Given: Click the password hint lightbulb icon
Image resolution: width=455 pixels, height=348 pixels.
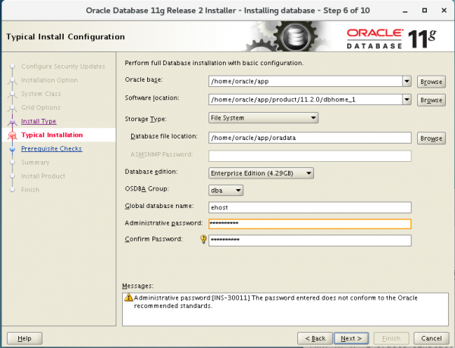Looking at the screenshot, I should click(203, 240).
